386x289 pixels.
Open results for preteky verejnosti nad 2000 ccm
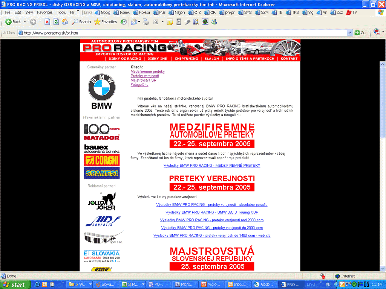pyautogui.click(x=212, y=220)
